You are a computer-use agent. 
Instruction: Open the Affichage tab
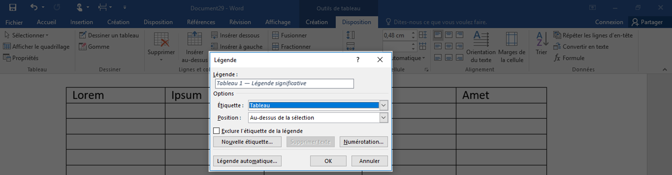pyautogui.click(x=278, y=22)
